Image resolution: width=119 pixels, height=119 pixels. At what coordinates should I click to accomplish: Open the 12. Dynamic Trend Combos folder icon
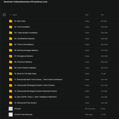point(11,85)
